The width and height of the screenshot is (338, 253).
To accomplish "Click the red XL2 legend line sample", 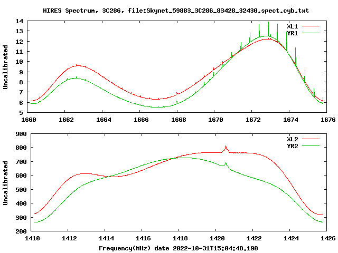I will [x=311, y=139].
